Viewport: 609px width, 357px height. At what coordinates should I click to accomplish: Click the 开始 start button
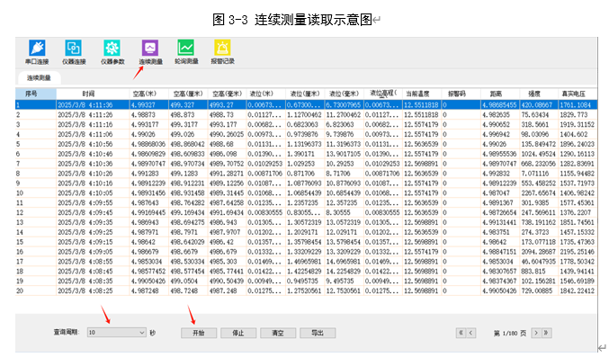199,333
